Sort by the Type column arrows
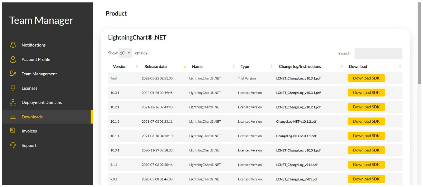The width and height of the screenshot is (423, 187). tap(272, 66)
